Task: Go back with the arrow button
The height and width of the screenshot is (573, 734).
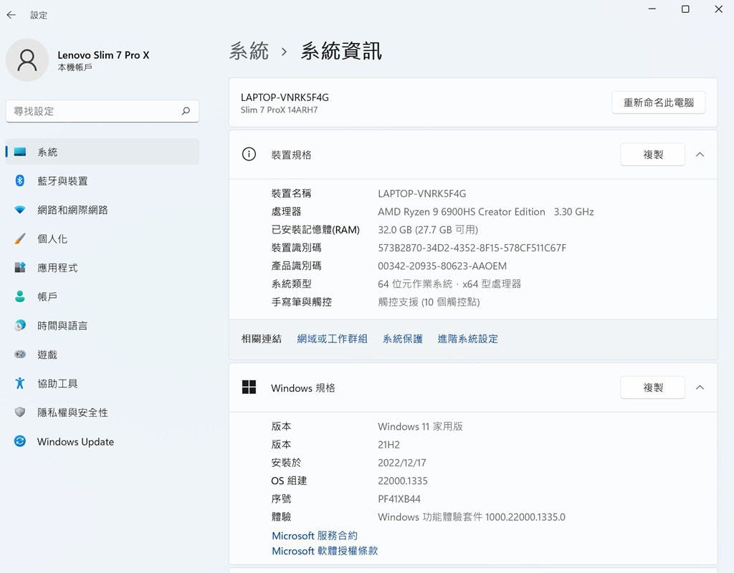Action: 11,15
